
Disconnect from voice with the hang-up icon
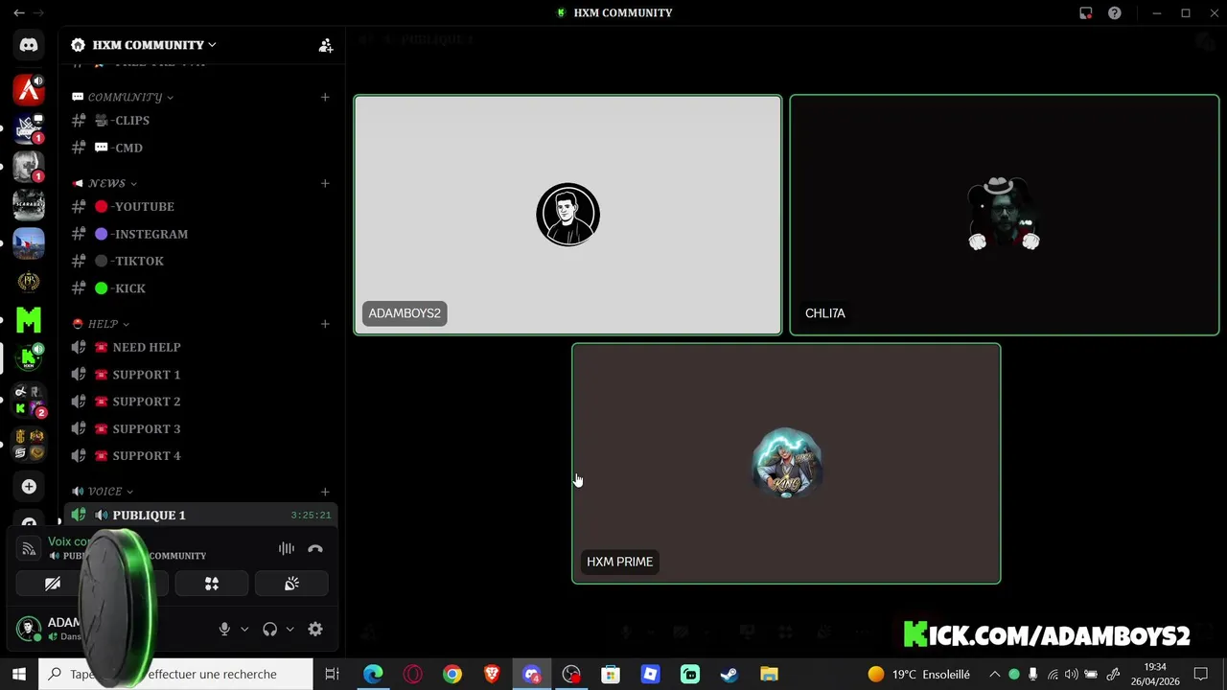point(315,549)
